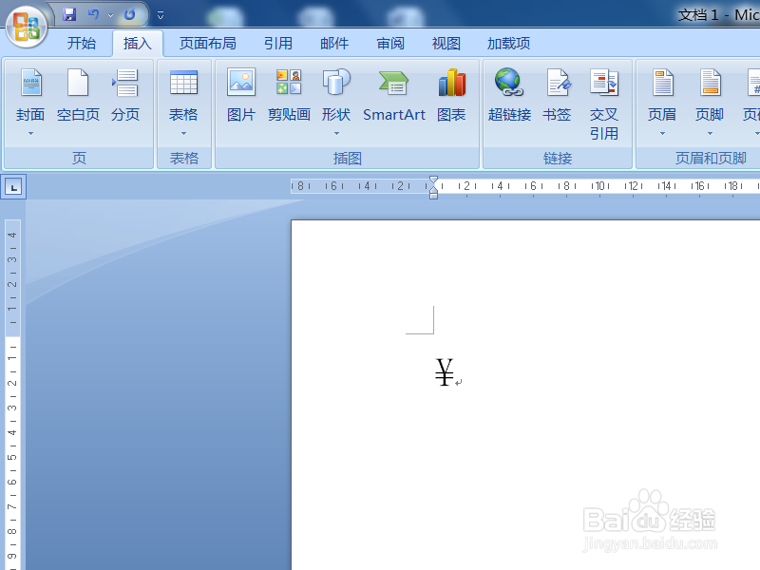The height and width of the screenshot is (570, 760).
Task: Switch to the 页面布局 ribbon tab
Action: pyautogui.click(x=208, y=43)
